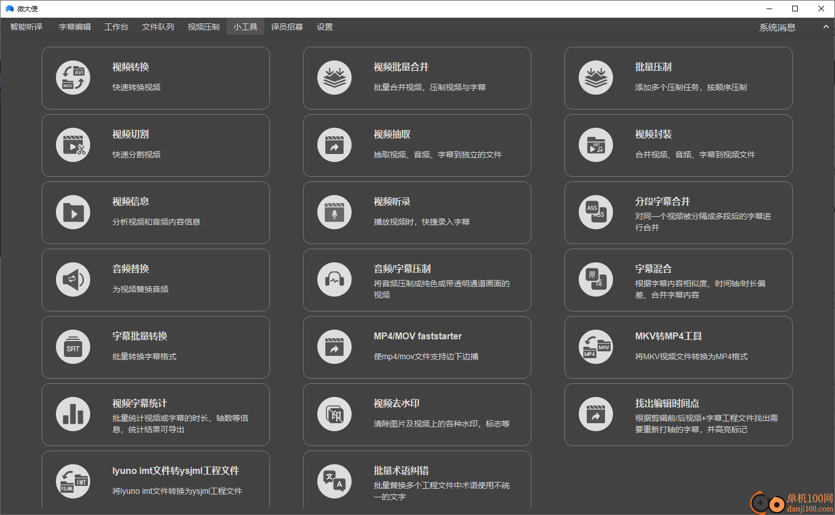Click description 将MKV视频文件转换为MP4格式
Image resolution: width=835 pixels, height=515 pixels.
[x=692, y=356]
